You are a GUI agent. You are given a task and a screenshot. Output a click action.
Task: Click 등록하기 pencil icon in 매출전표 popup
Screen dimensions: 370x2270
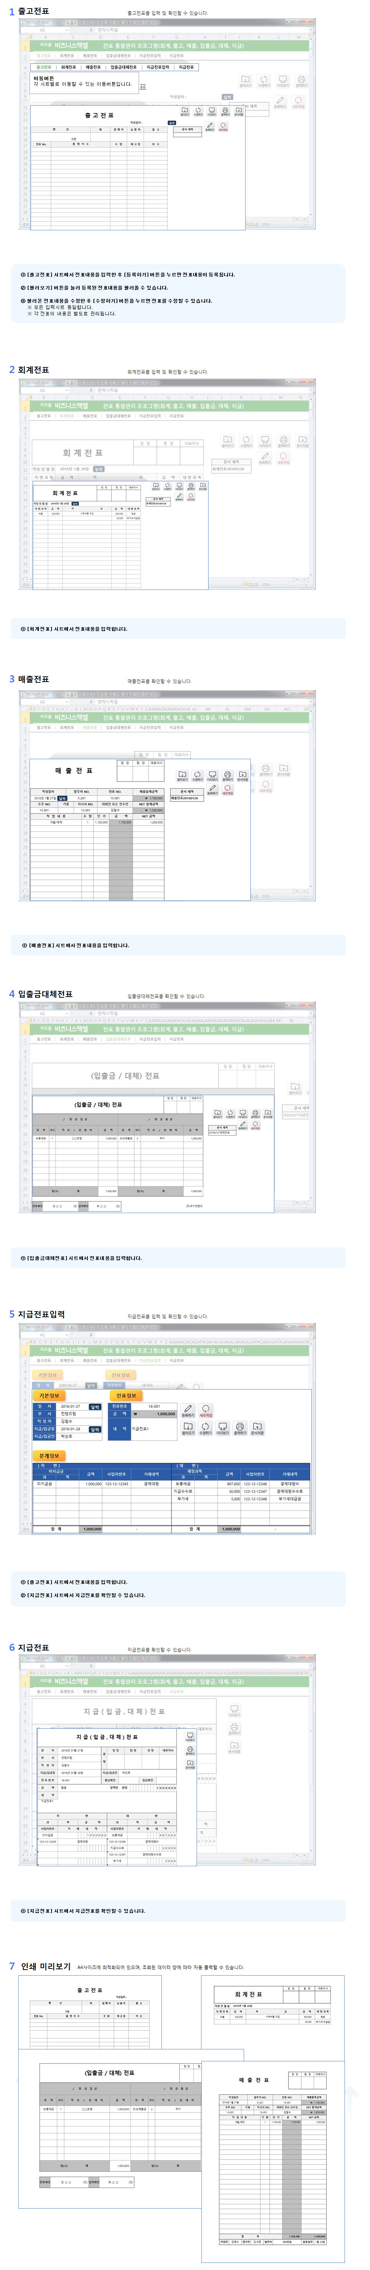tap(213, 789)
